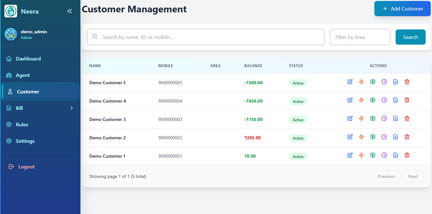
Task: Click the demo_admin profile avatar
Action: point(10,34)
